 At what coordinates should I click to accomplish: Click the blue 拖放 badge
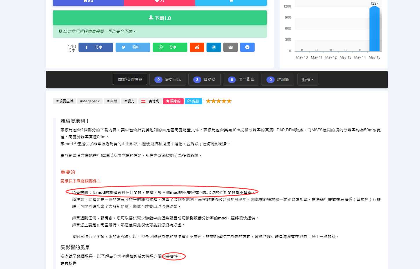click(x=193, y=101)
